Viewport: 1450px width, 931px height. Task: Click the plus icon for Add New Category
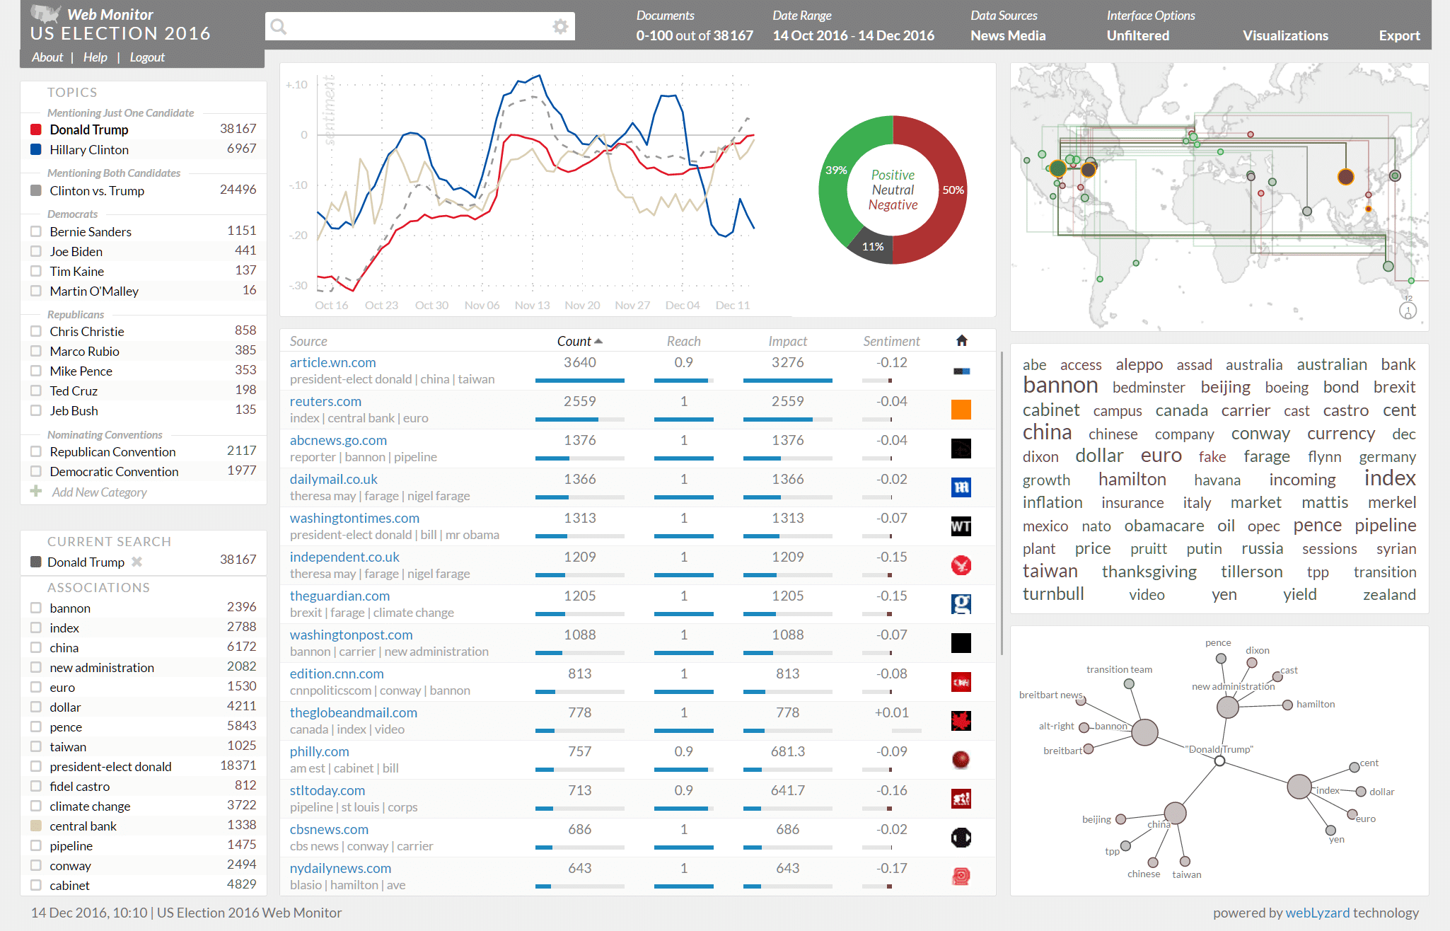36,492
